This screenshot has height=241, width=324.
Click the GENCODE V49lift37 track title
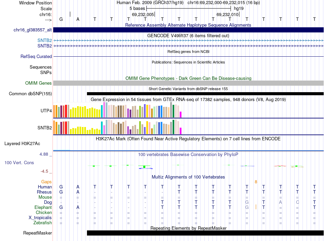188,36
